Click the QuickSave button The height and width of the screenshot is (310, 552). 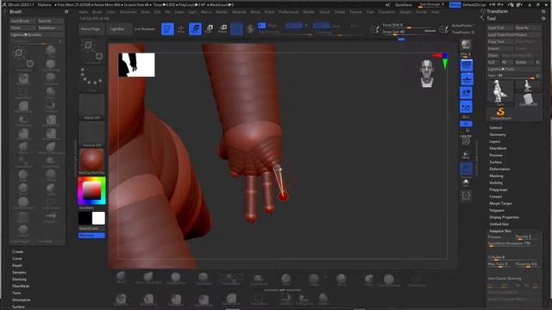click(x=404, y=5)
